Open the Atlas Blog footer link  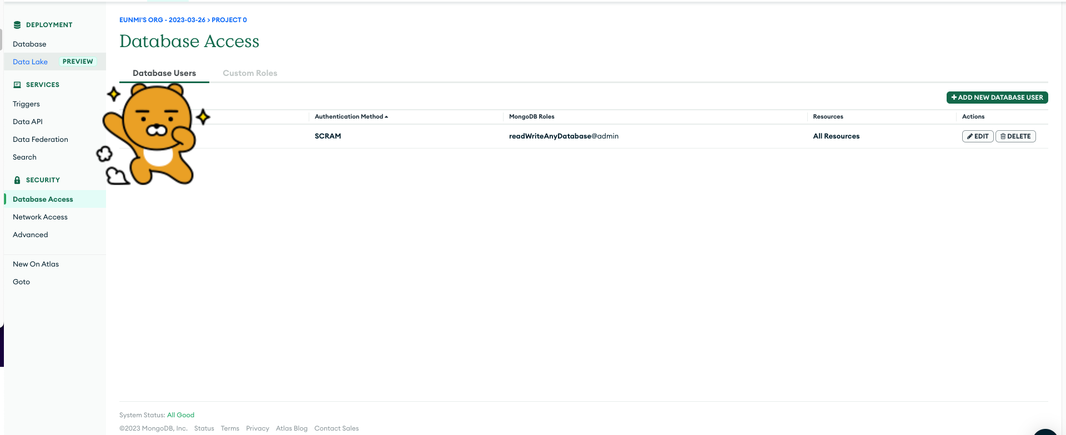click(x=291, y=428)
